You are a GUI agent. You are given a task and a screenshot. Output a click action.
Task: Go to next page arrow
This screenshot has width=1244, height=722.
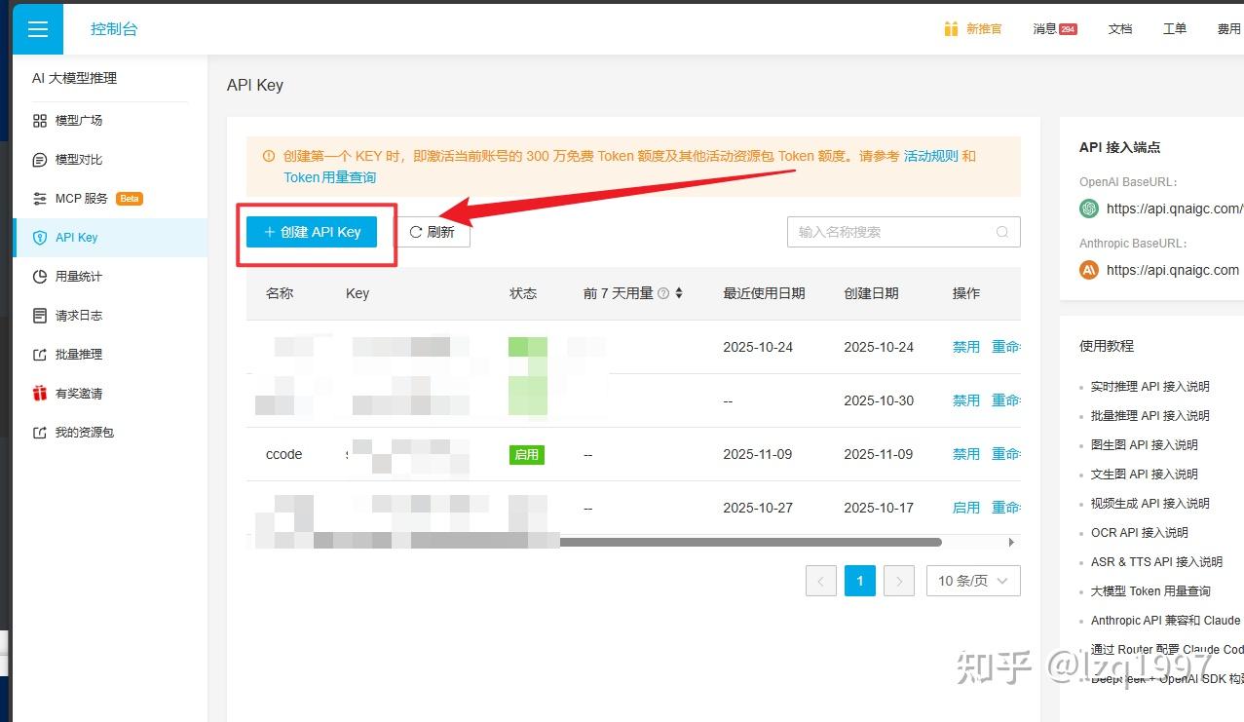(899, 581)
